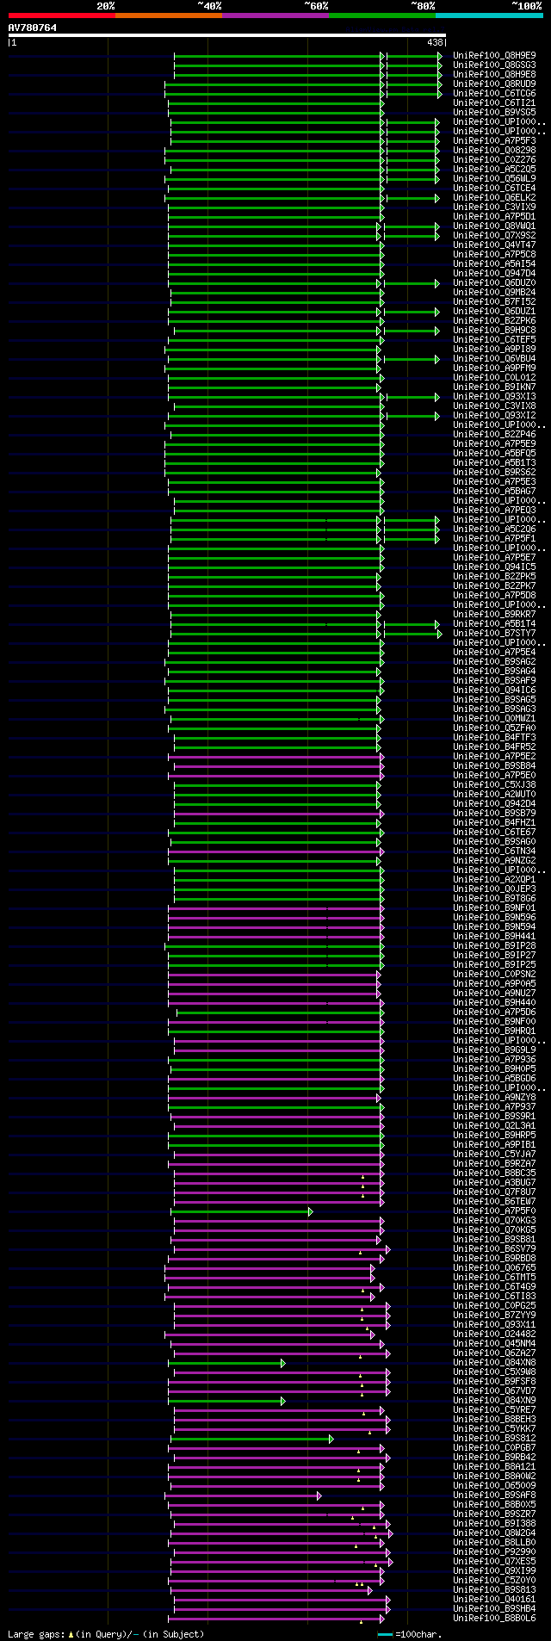
Task: Open hit UniRef100_Q9MB24
Action: [x=494, y=292]
